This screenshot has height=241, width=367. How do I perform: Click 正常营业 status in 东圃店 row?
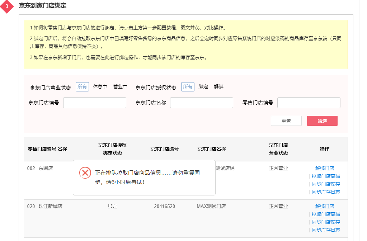tap(278, 168)
